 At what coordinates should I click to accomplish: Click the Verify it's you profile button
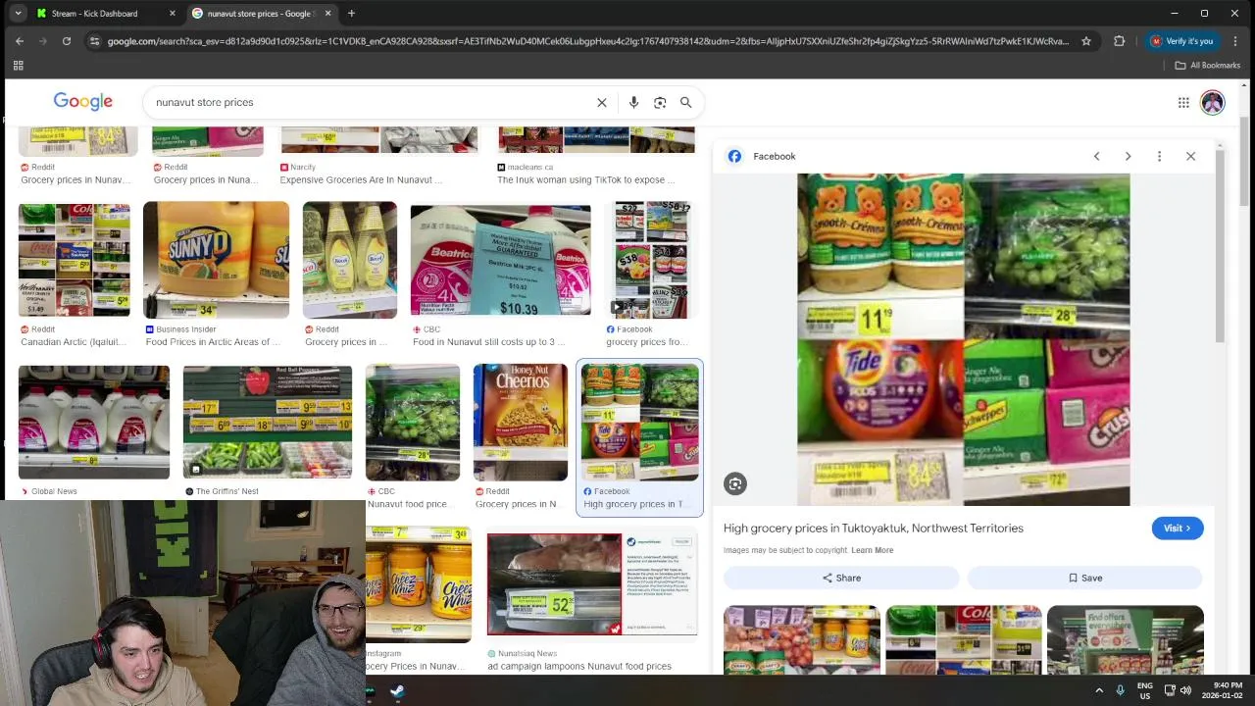click(1182, 41)
